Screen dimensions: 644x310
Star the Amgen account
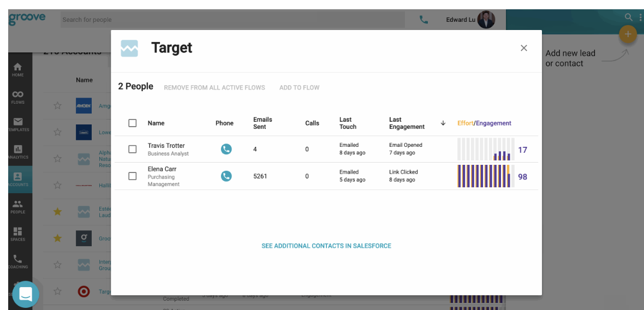[57, 106]
